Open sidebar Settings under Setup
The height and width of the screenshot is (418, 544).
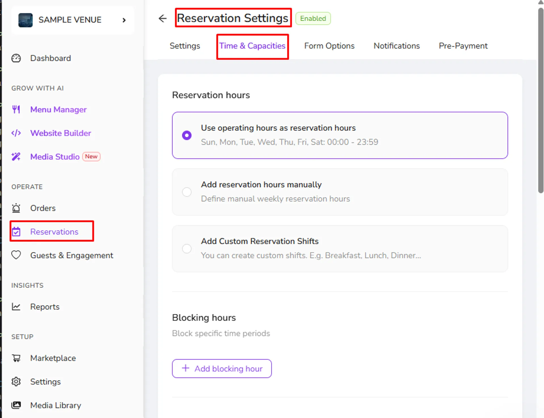45,381
